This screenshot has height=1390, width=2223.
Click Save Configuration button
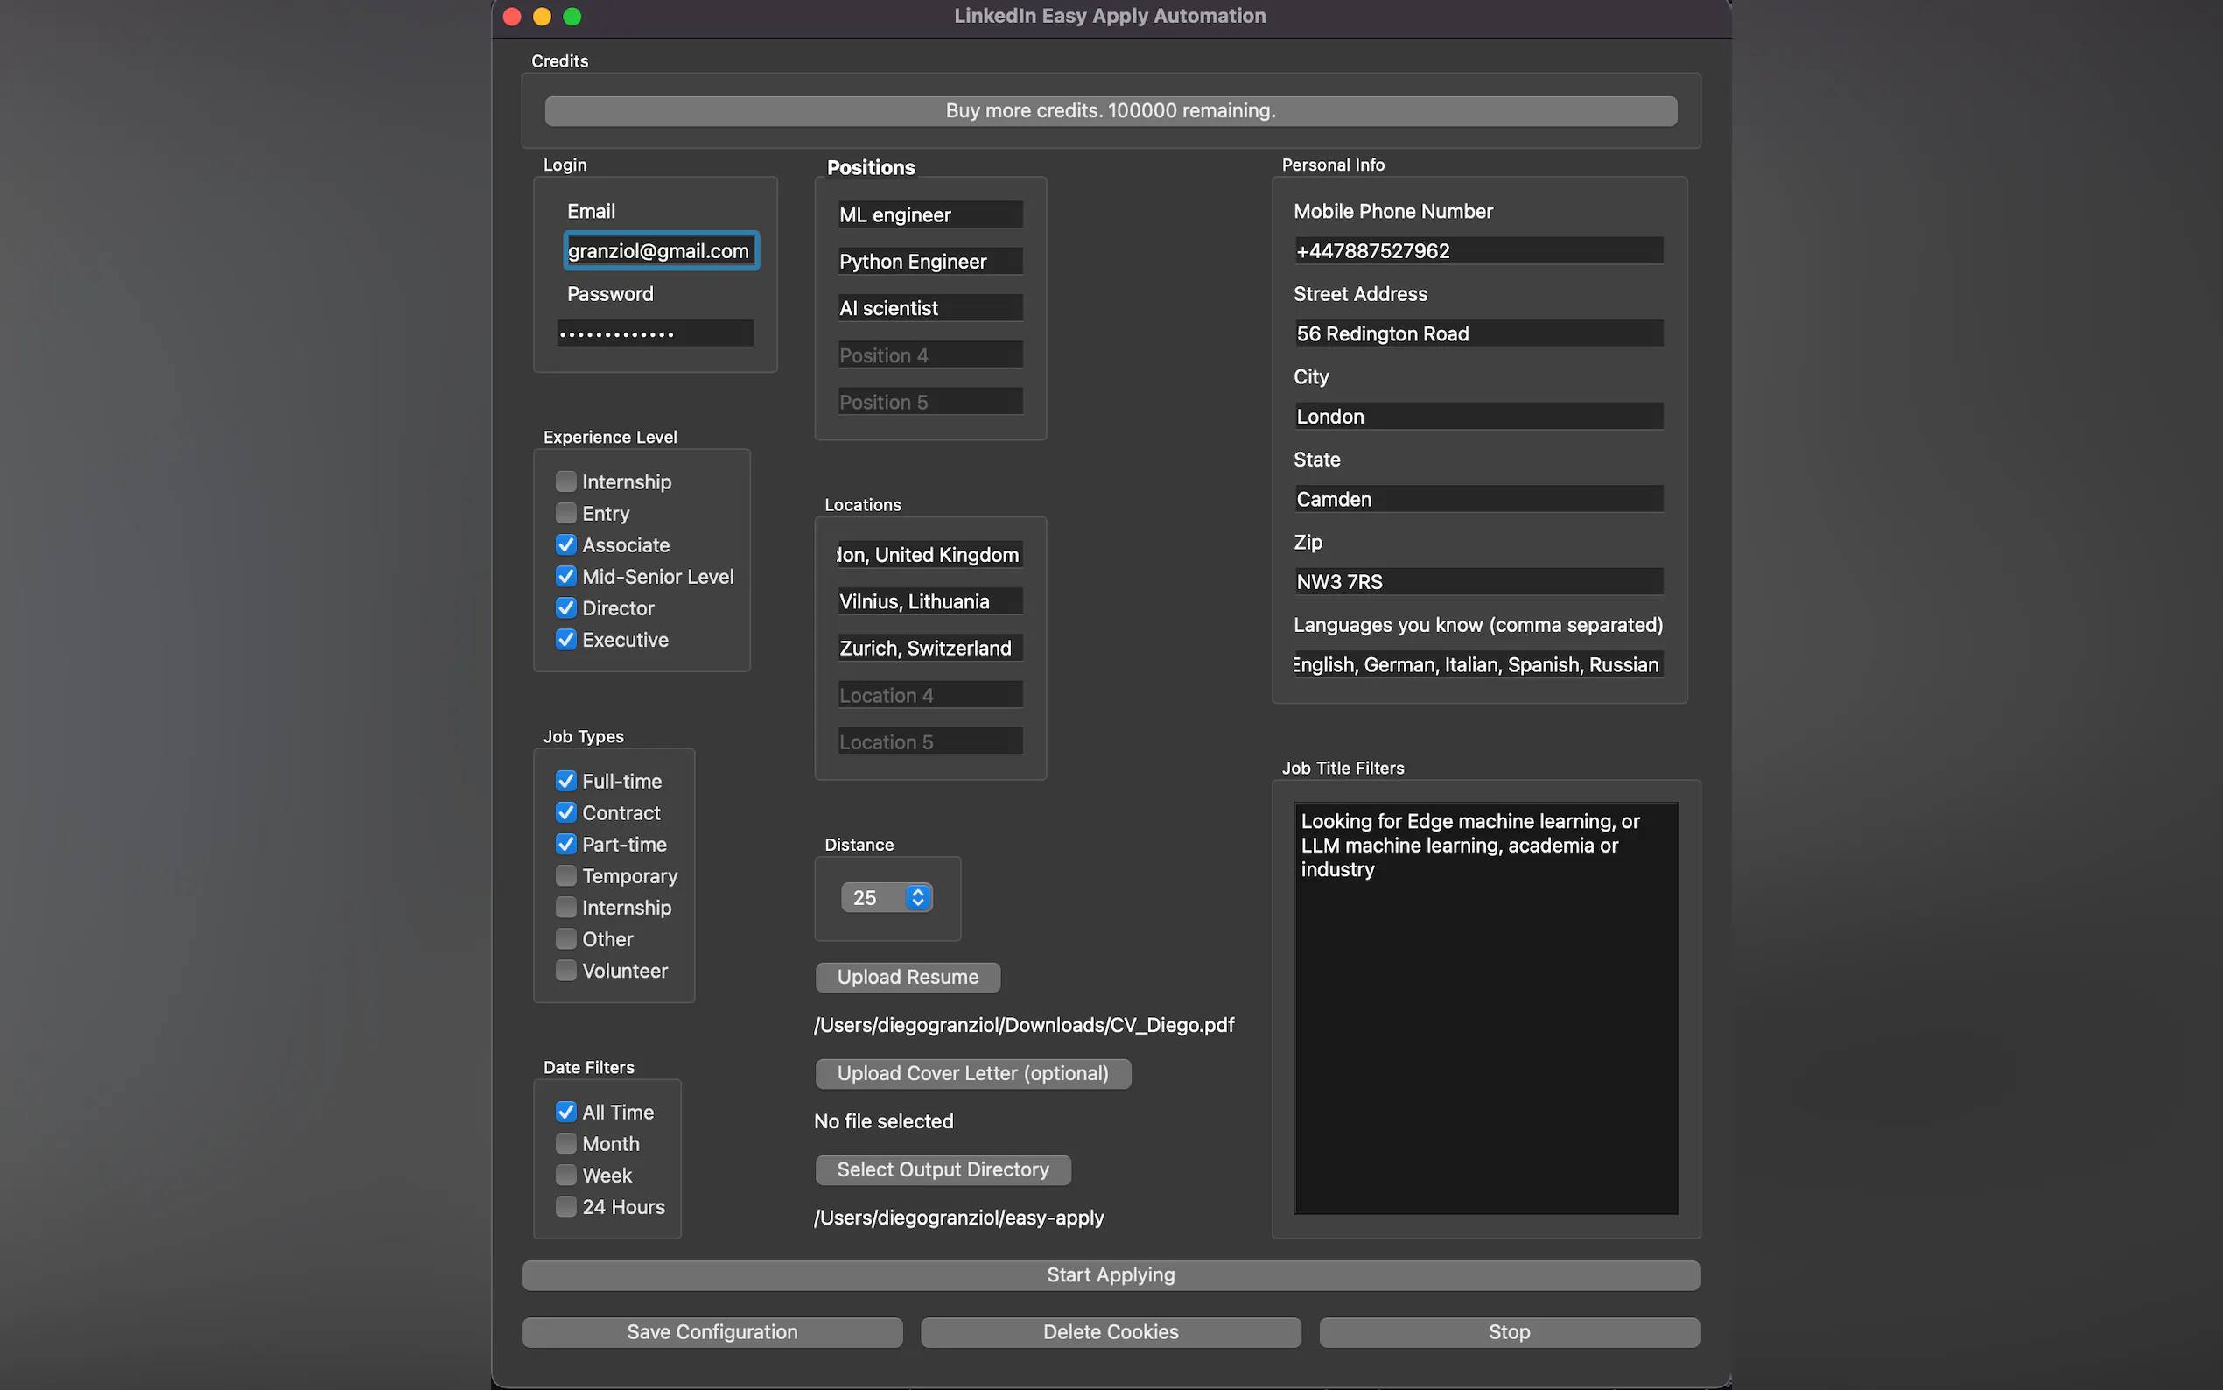point(712,1332)
